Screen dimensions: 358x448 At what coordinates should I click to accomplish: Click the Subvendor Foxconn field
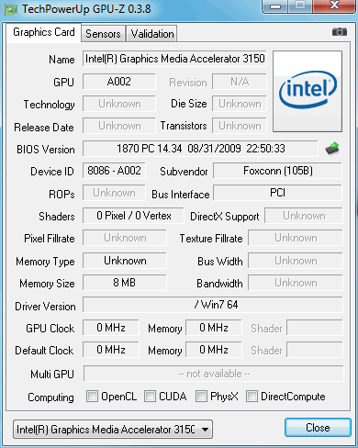tap(277, 171)
